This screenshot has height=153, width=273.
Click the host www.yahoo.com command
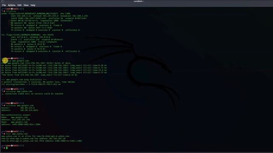click(17, 134)
